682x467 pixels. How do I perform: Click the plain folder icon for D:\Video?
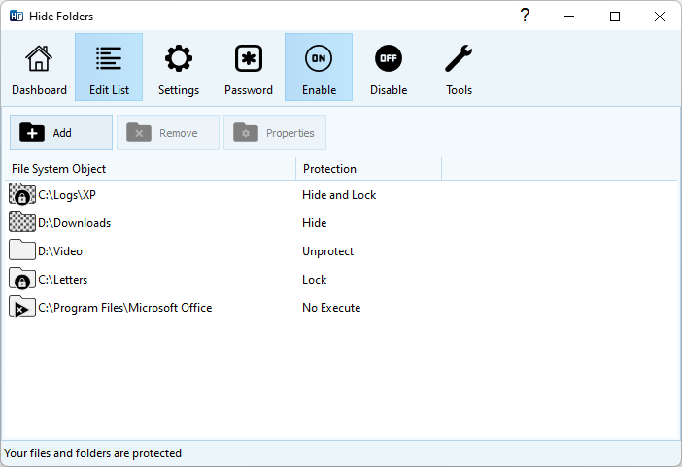click(21, 250)
